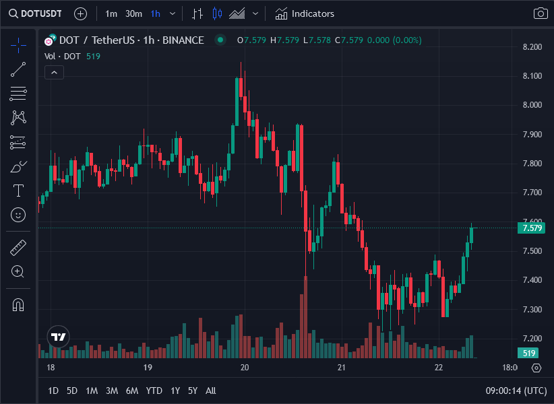554x404 pixels.
Task: Open the chart style dropdown chevron
Action: coord(254,13)
